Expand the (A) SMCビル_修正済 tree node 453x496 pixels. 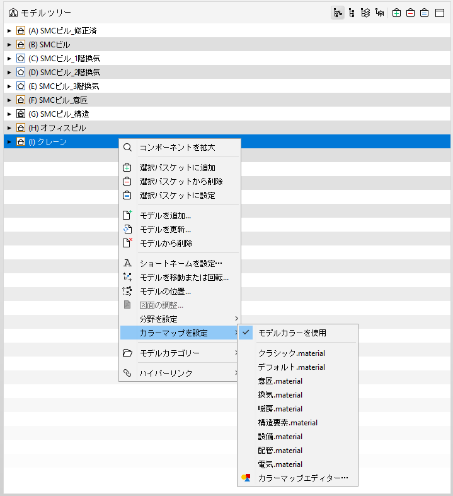(9, 31)
